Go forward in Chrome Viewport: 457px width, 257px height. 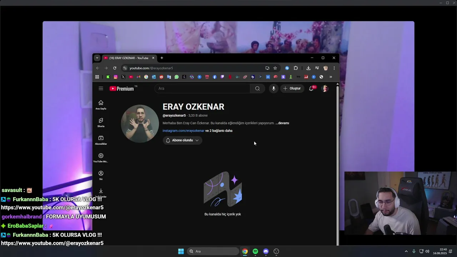(106, 68)
